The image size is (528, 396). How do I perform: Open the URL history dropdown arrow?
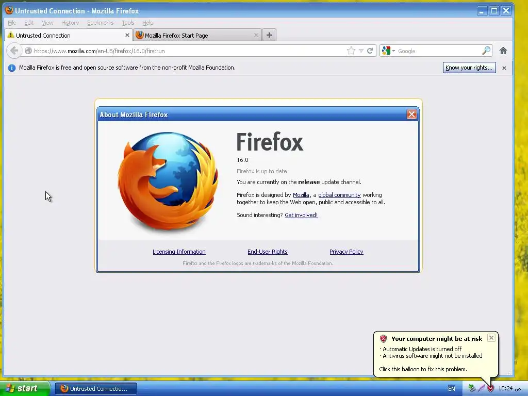point(361,51)
